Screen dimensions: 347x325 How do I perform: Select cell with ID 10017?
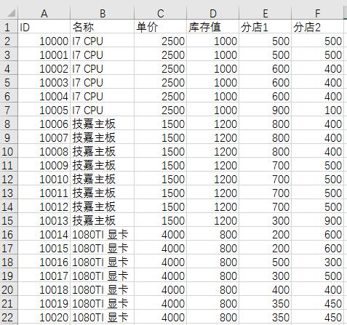coord(44,276)
